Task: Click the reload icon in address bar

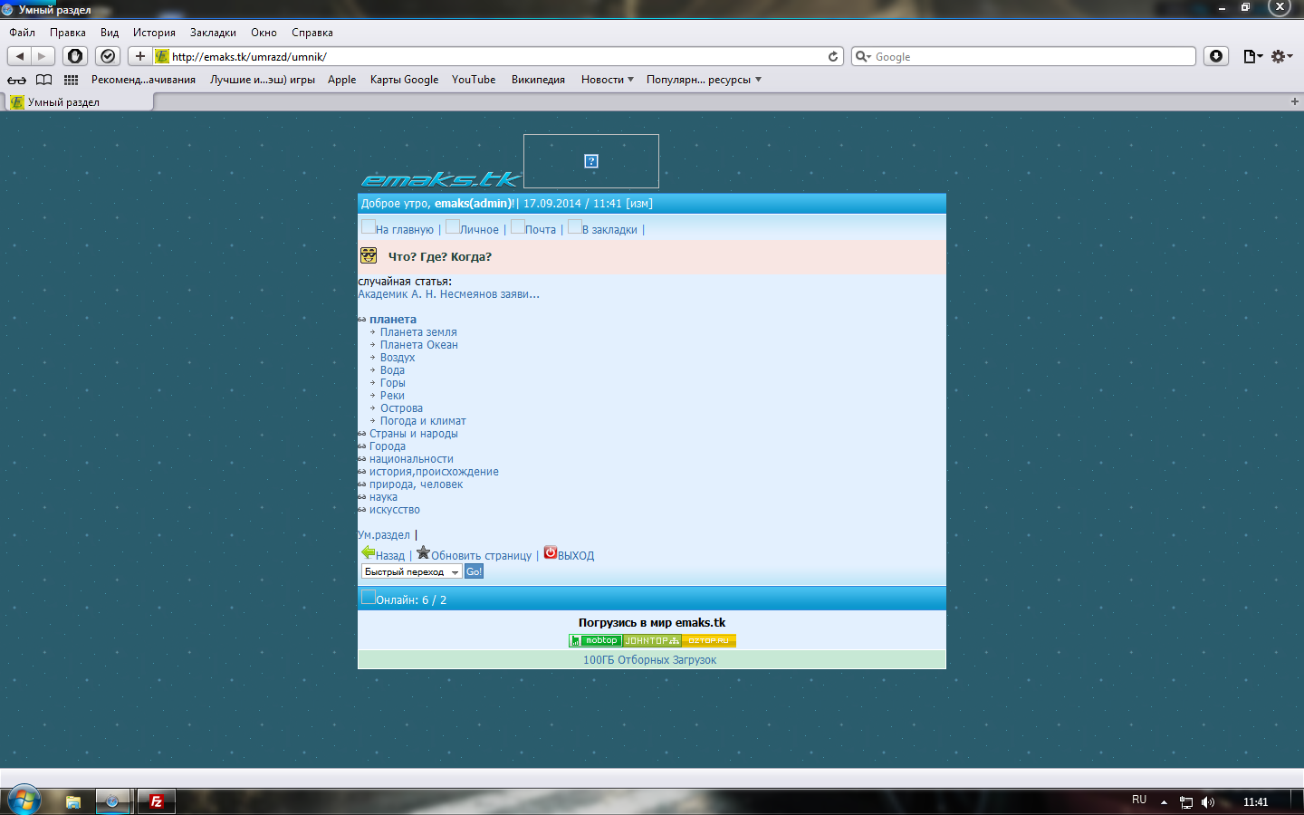Action: click(x=833, y=56)
